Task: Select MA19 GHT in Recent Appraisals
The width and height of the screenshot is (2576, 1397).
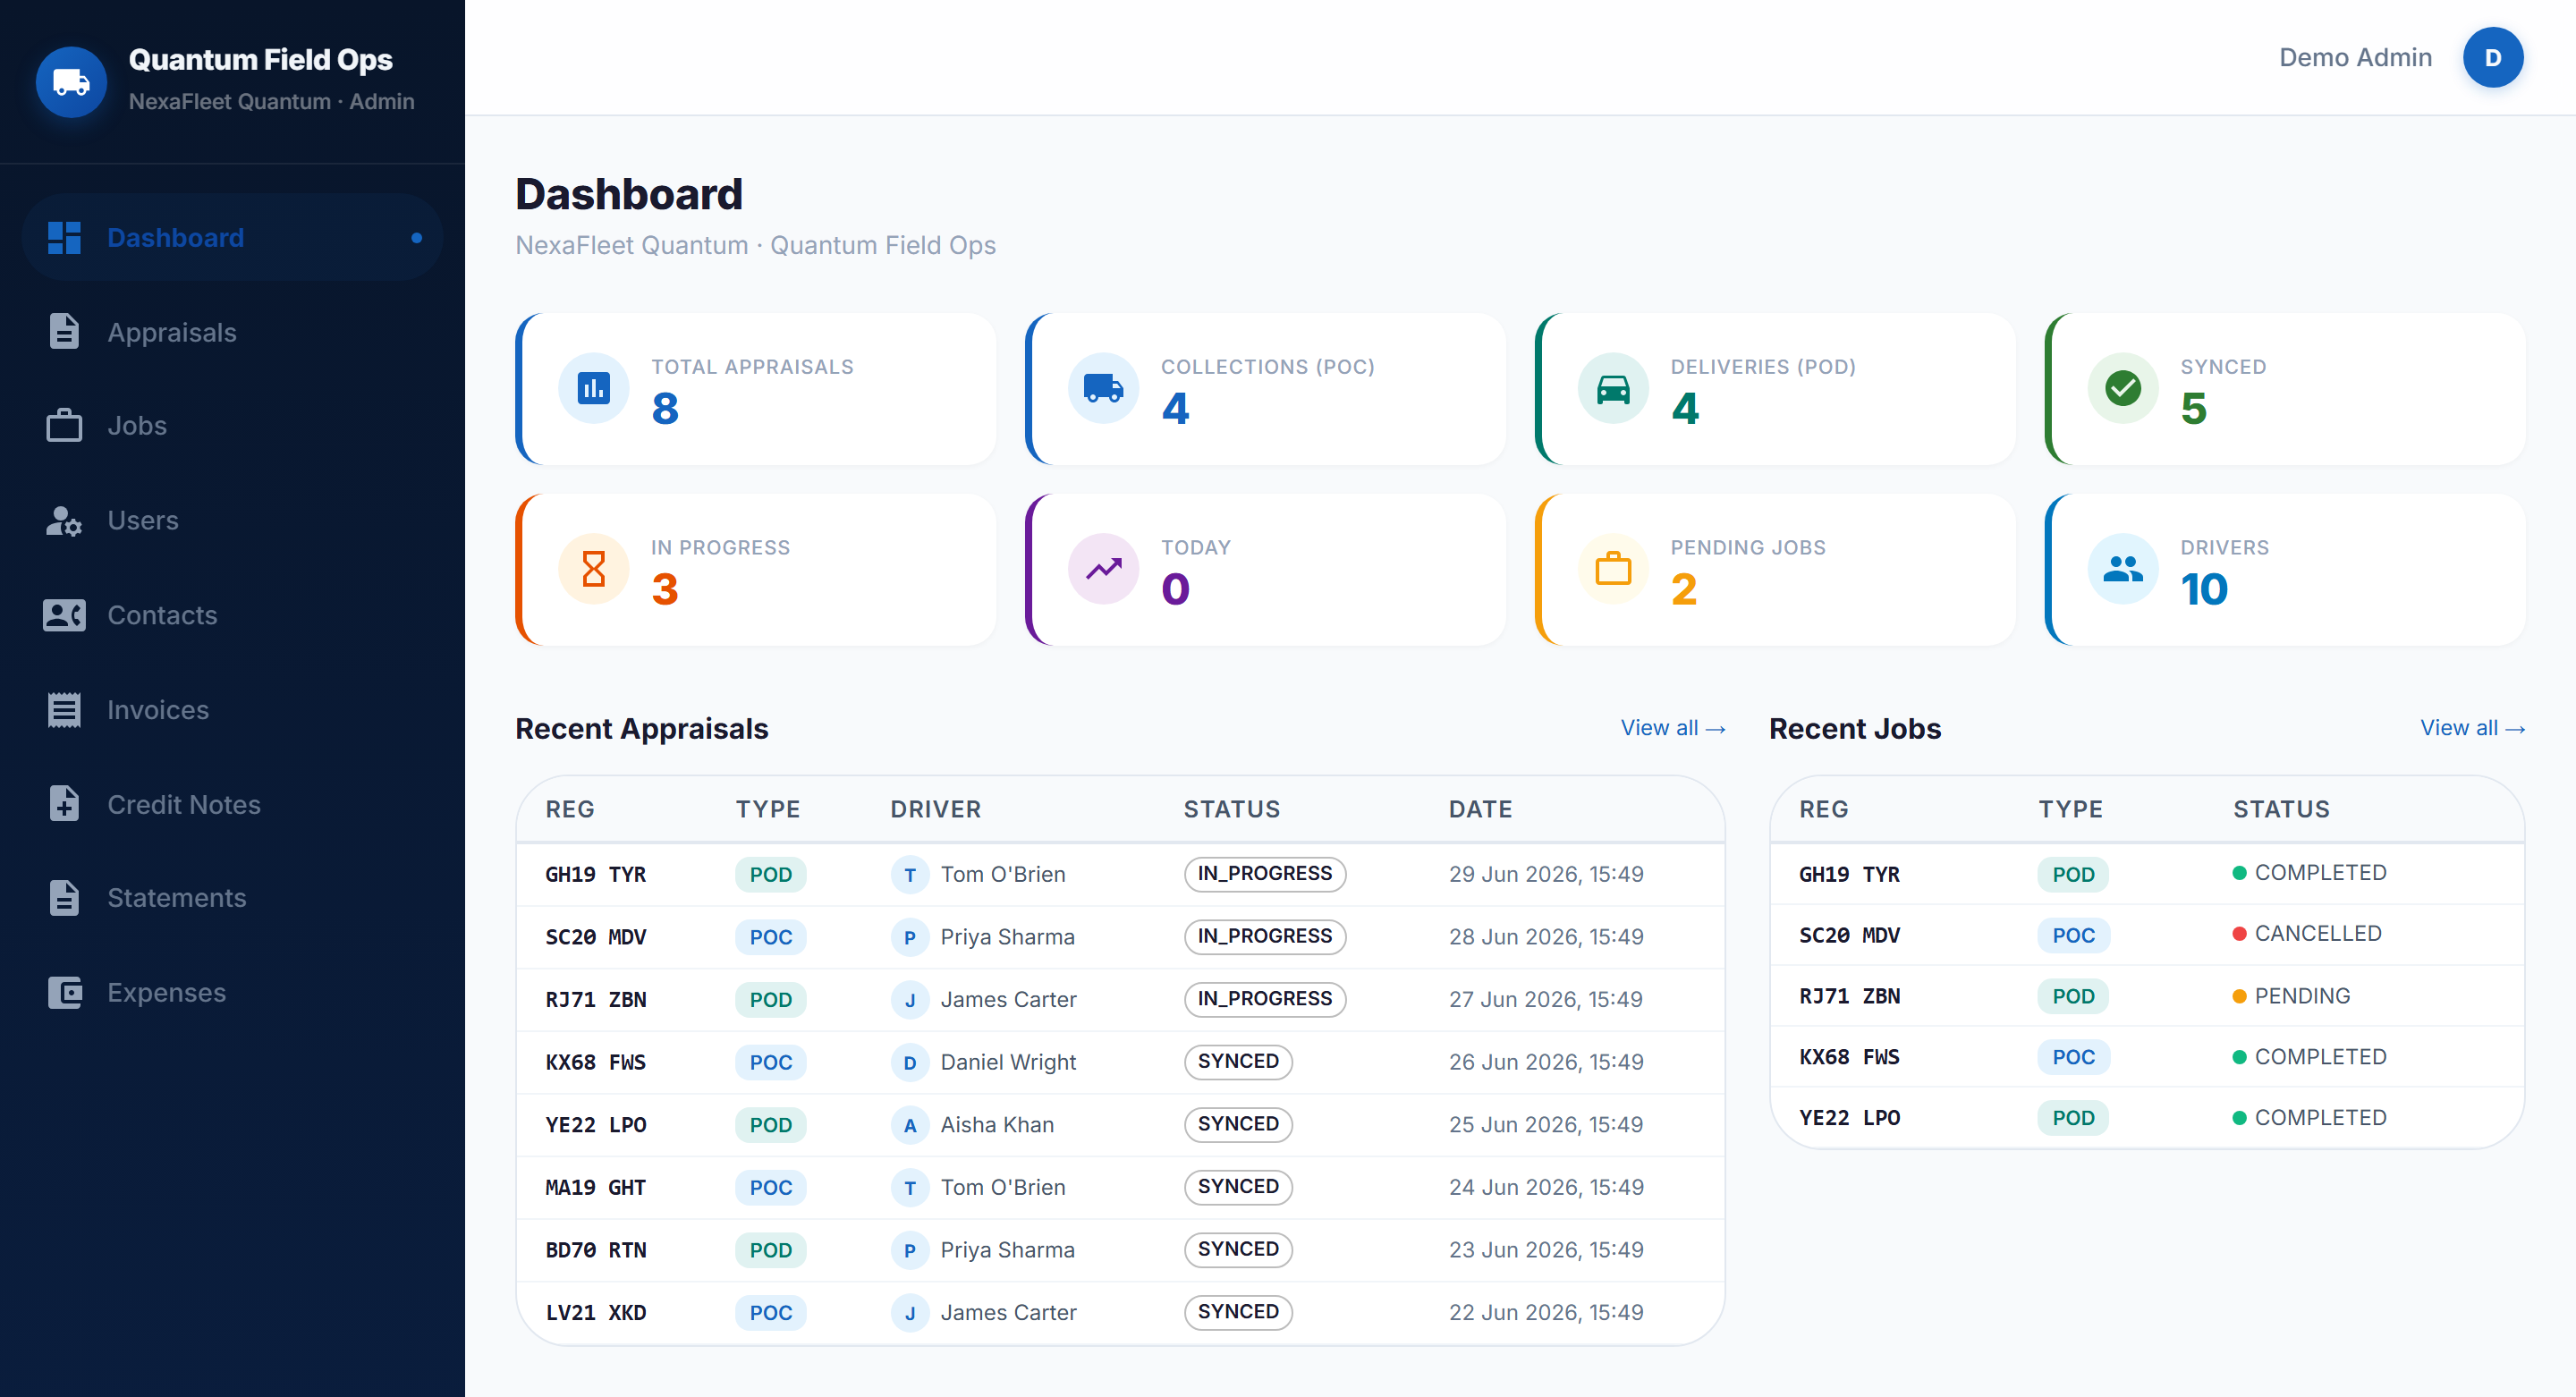Action: [x=595, y=1188]
